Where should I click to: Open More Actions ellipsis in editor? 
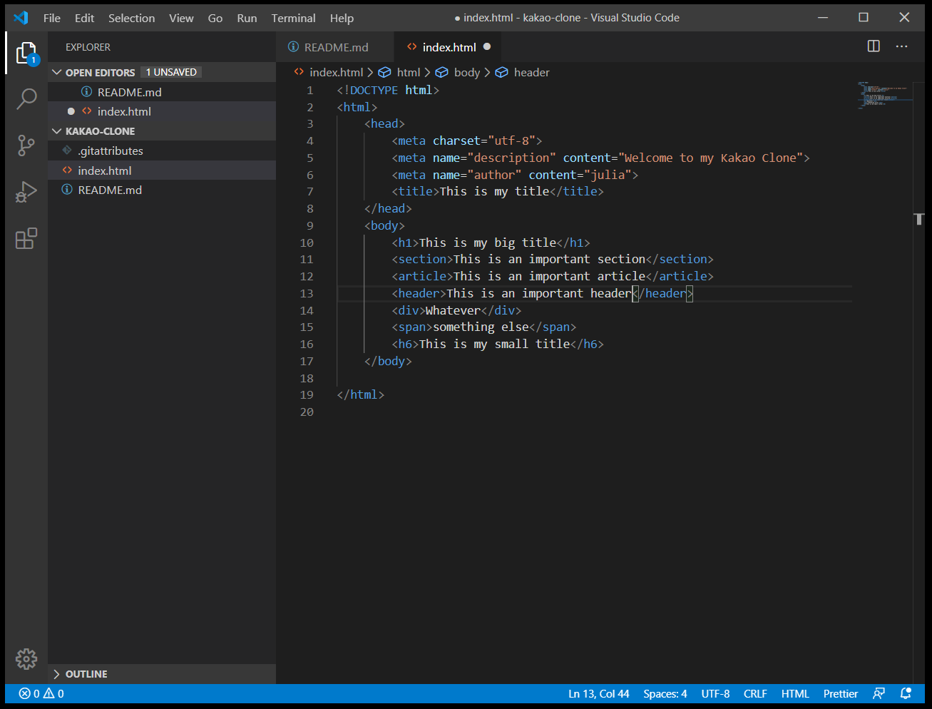point(902,46)
